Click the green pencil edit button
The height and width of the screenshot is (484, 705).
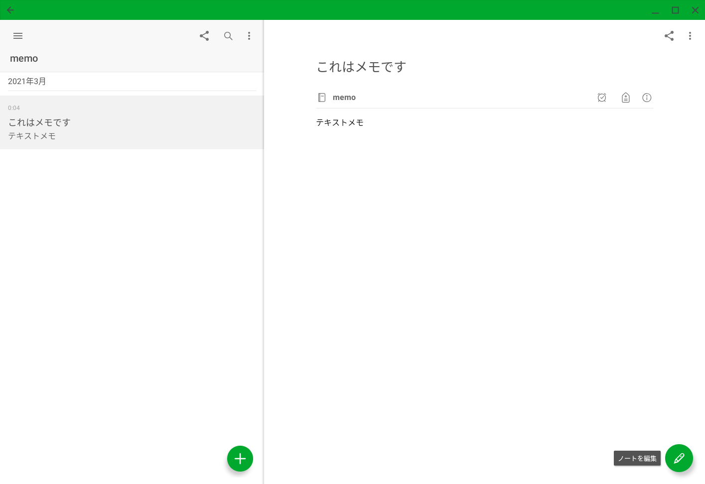coord(679,458)
